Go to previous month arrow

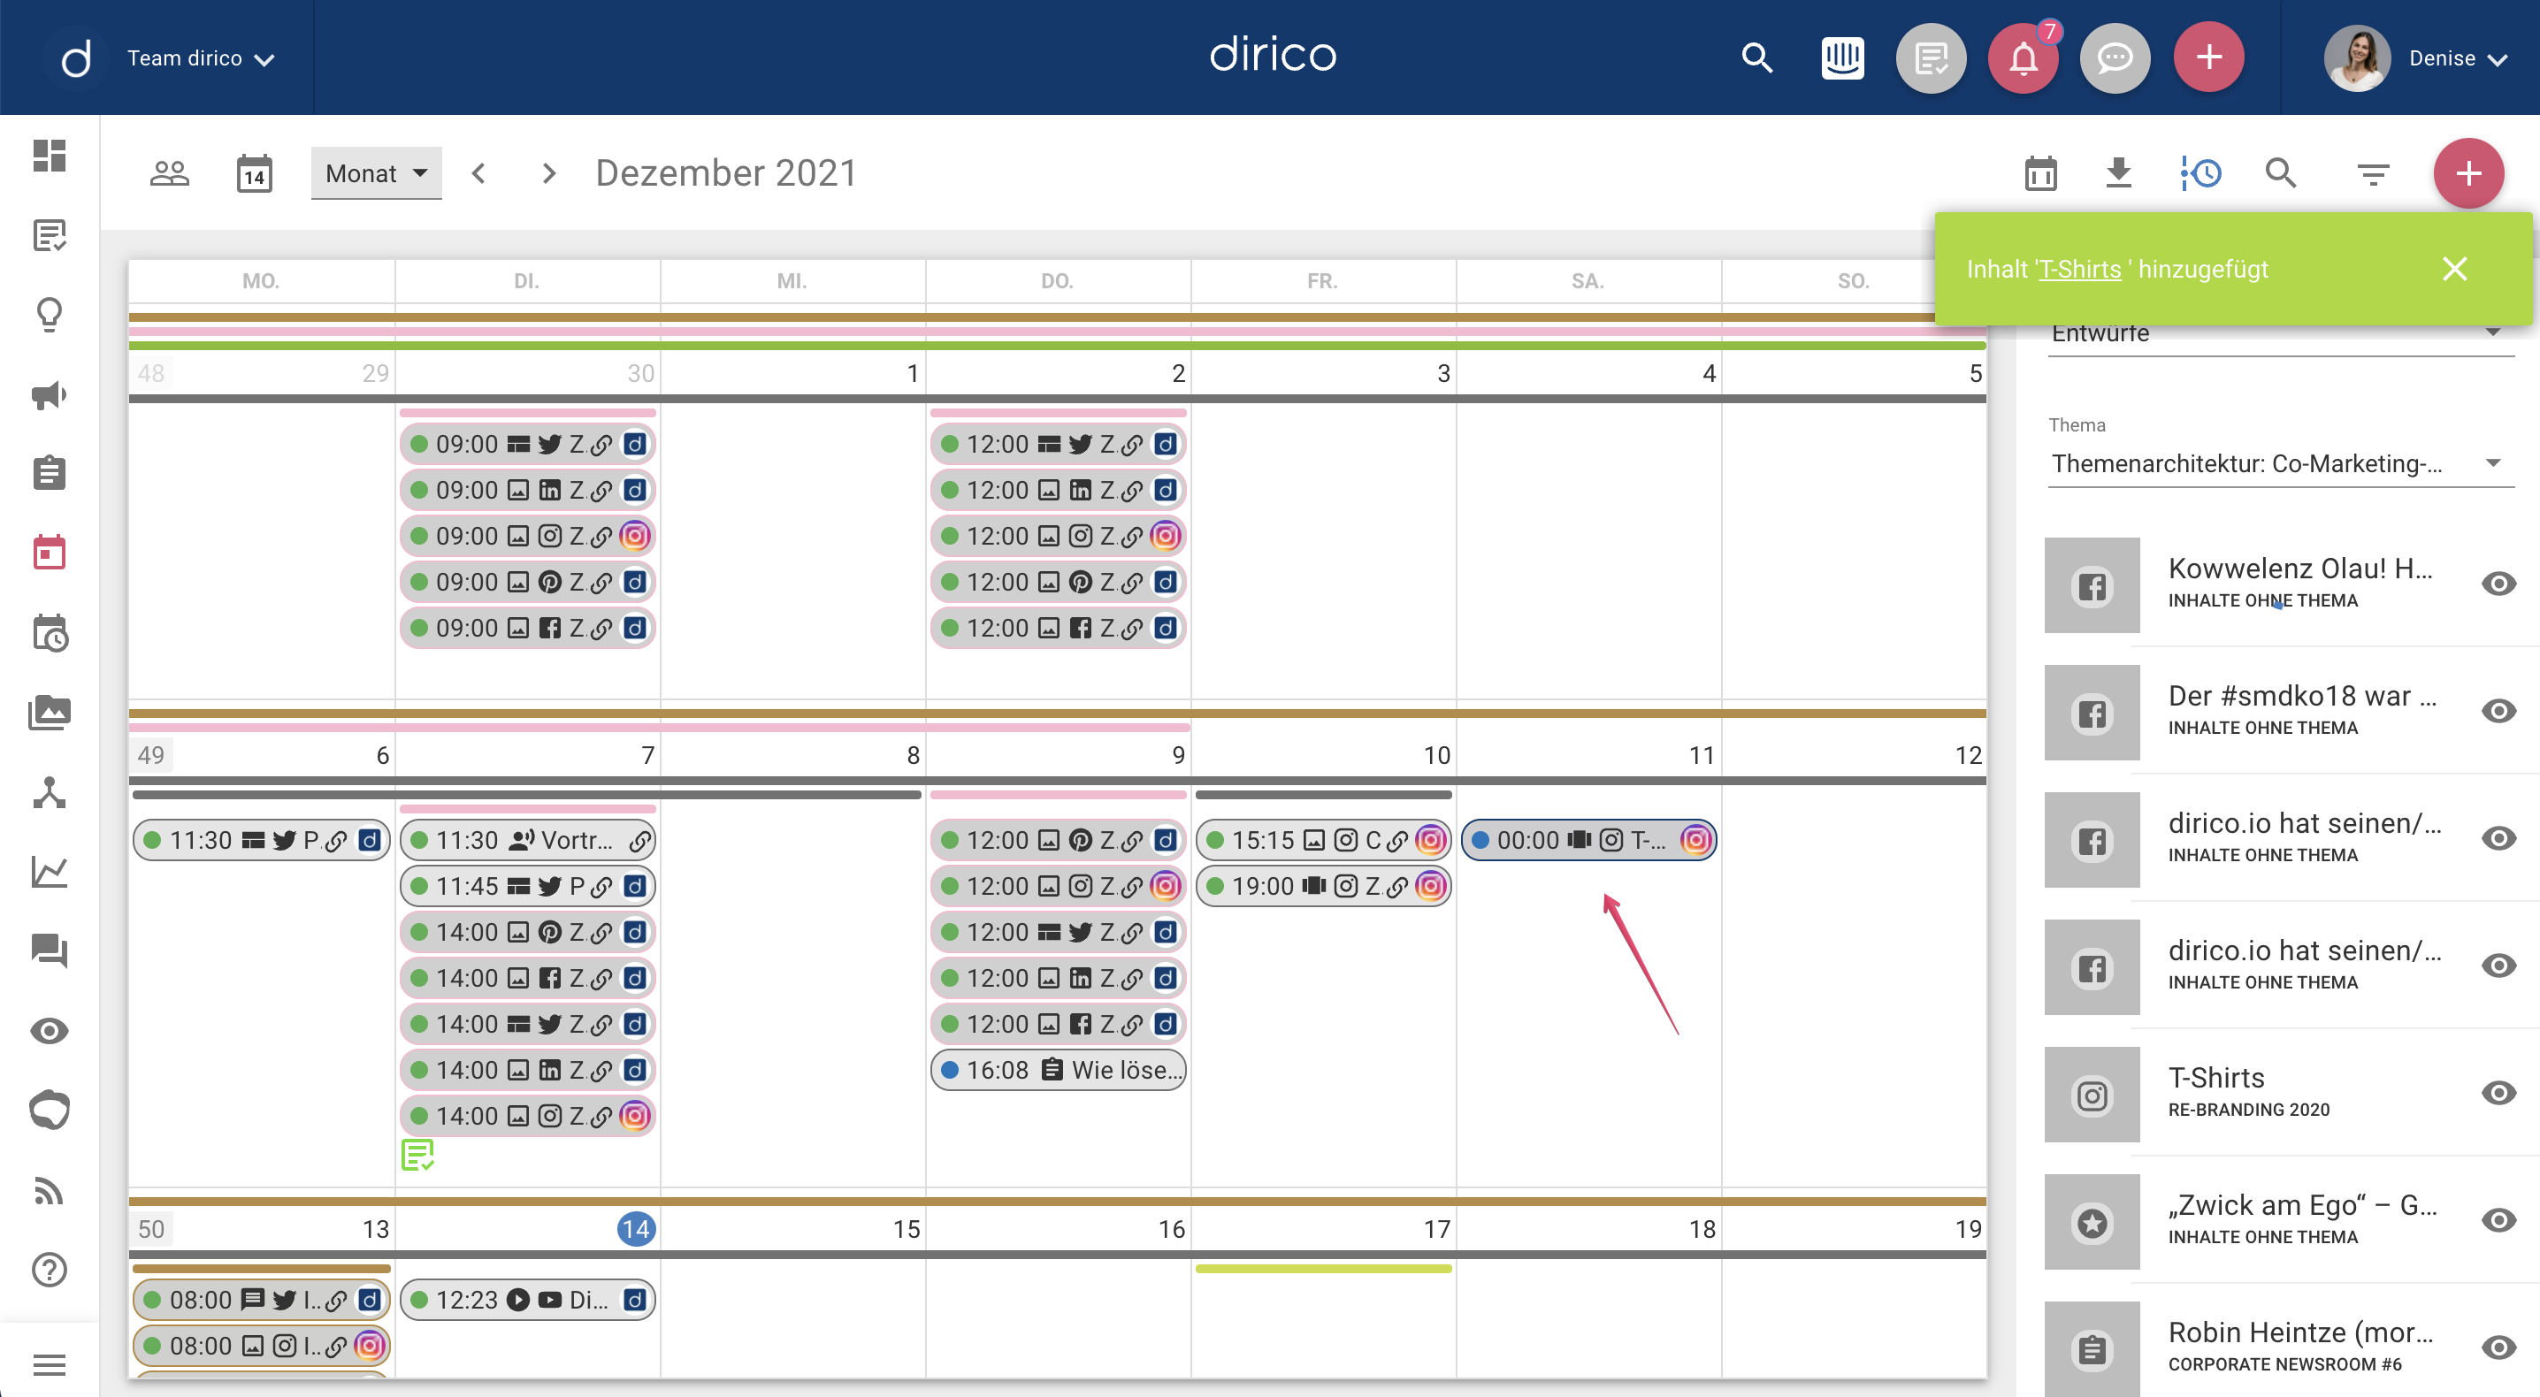(x=479, y=173)
